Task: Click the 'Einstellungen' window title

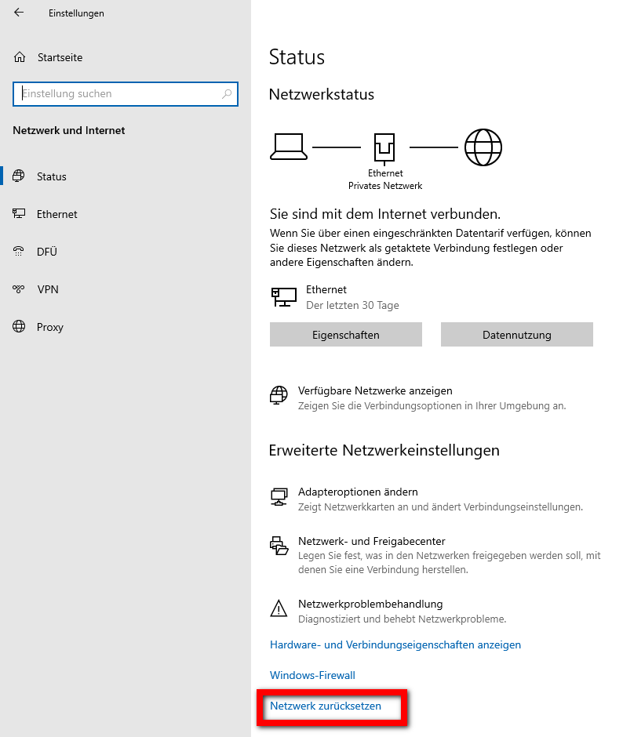Action: tap(76, 13)
